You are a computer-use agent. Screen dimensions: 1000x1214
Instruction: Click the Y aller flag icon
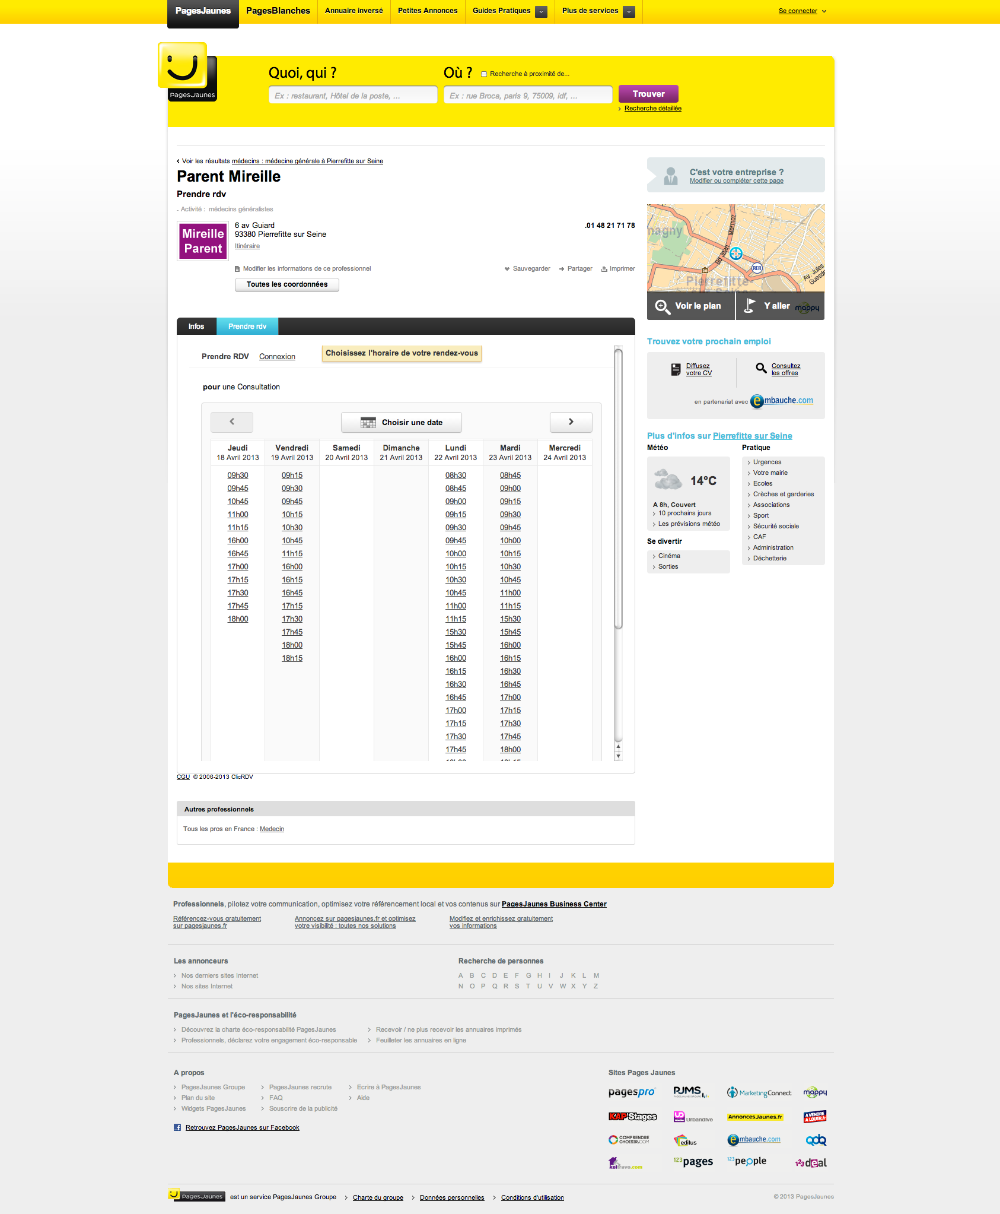click(x=750, y=306)
